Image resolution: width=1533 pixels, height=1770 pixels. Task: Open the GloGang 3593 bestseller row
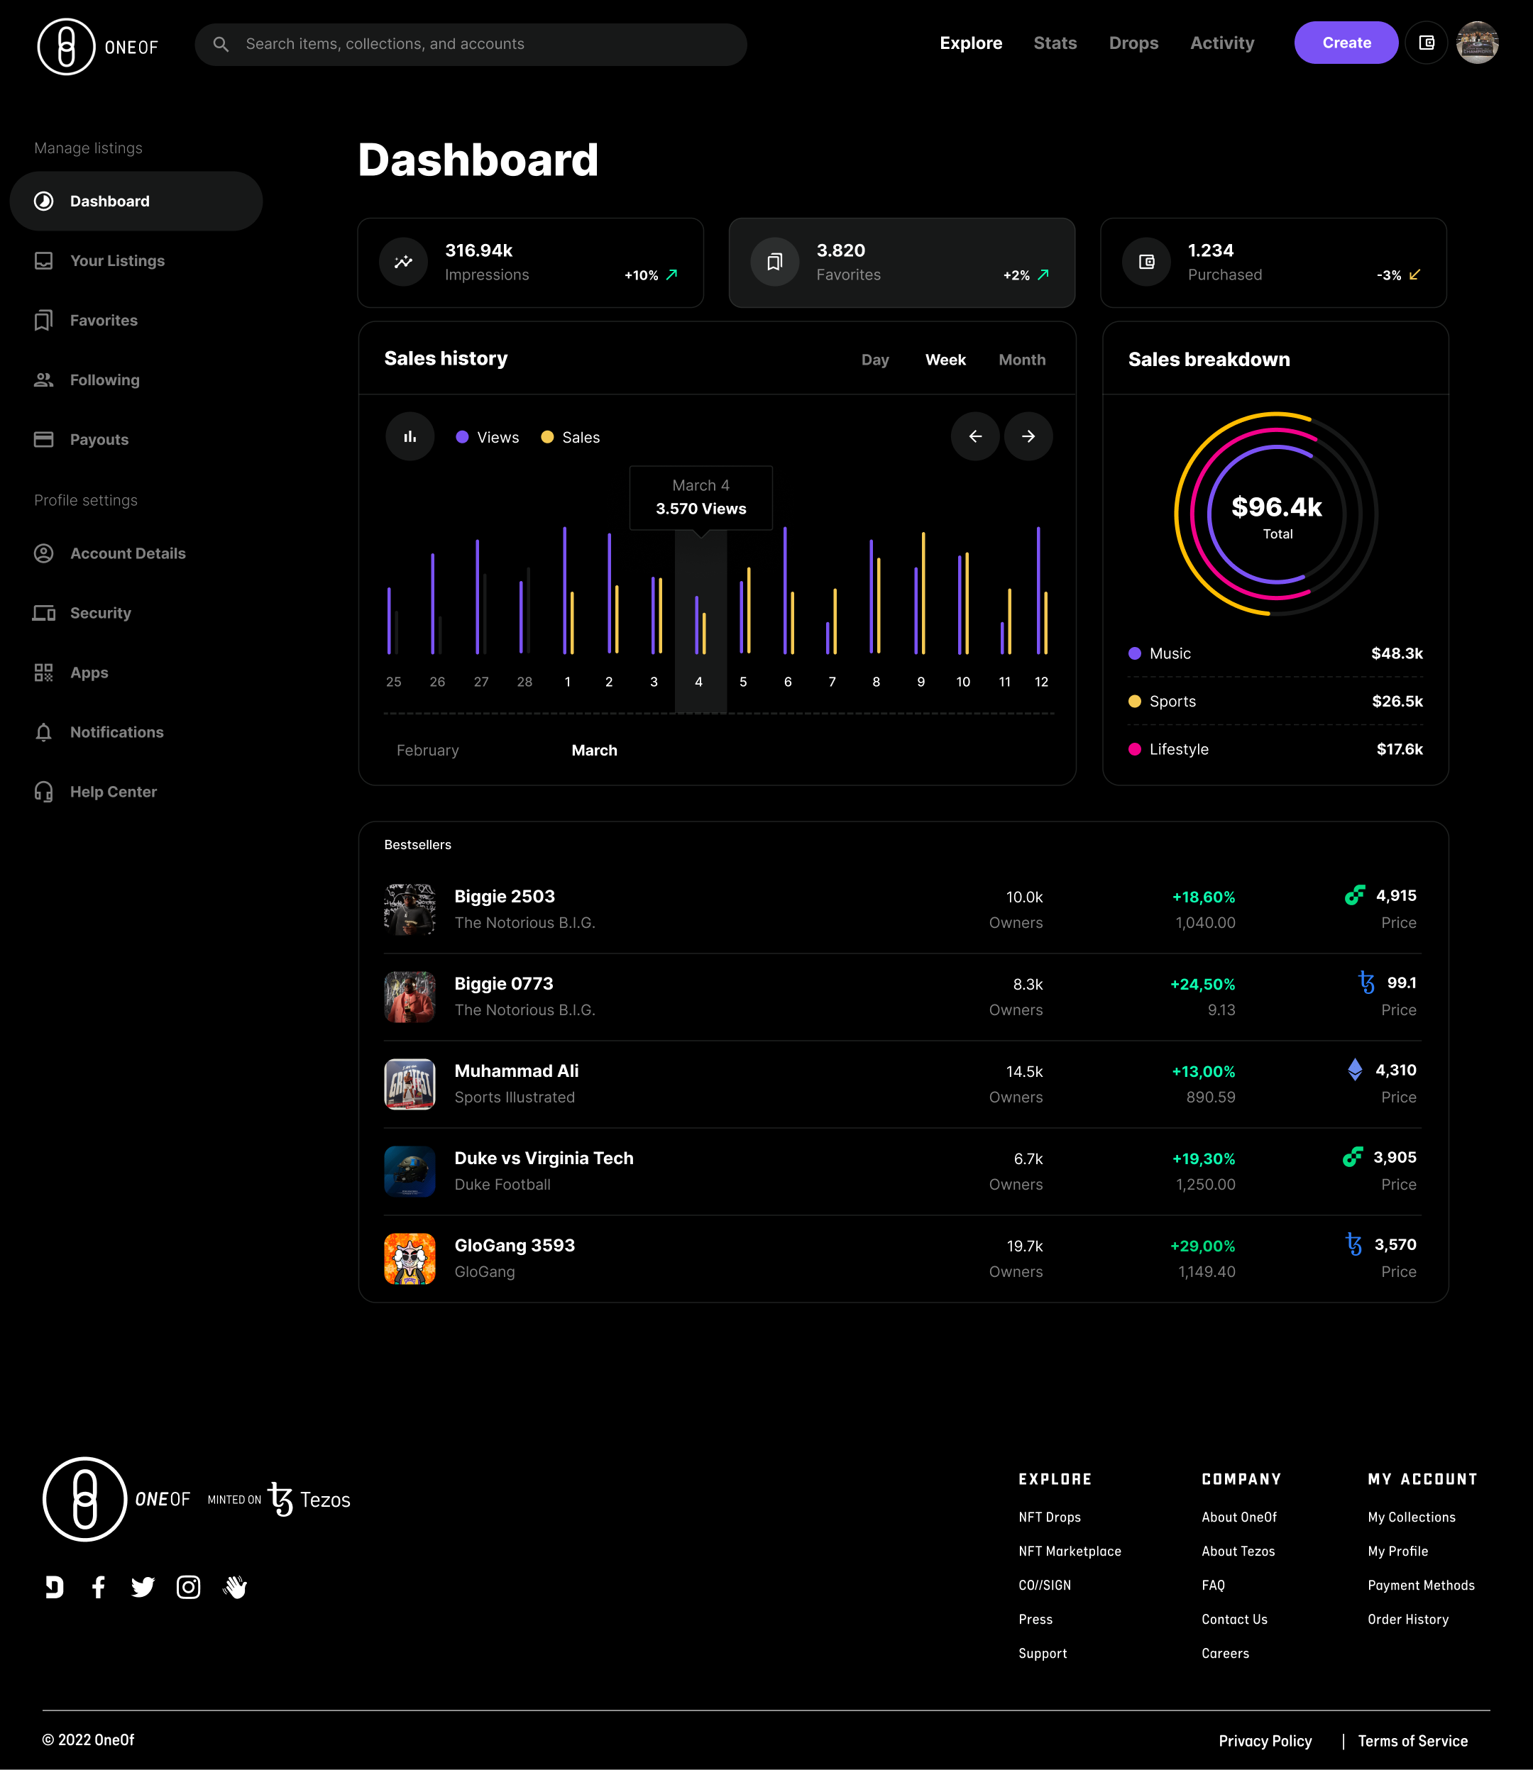point(903,1259)
